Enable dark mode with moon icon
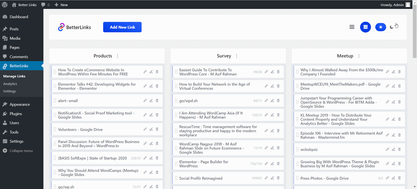 [x=392, y=27]
